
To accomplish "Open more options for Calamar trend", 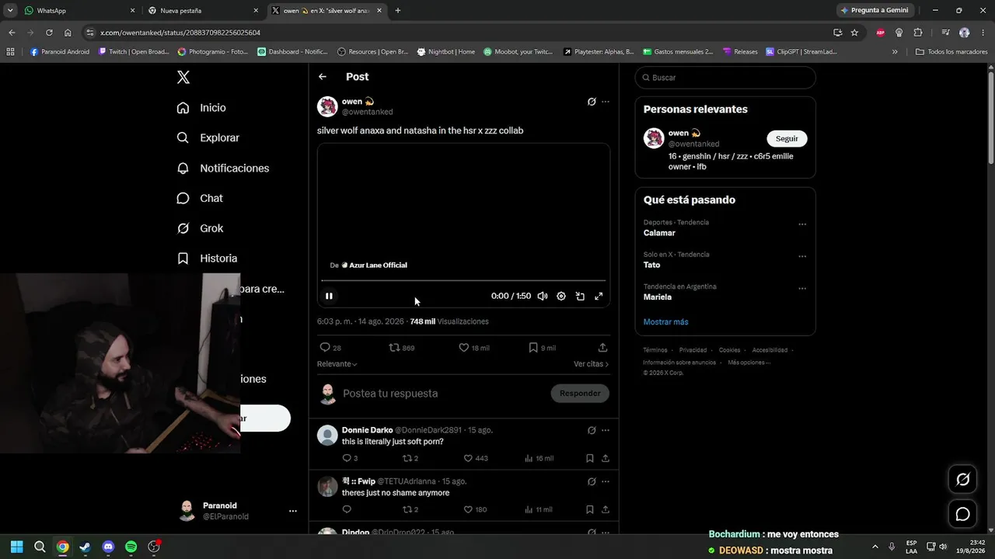I will (x=802, y=224).
